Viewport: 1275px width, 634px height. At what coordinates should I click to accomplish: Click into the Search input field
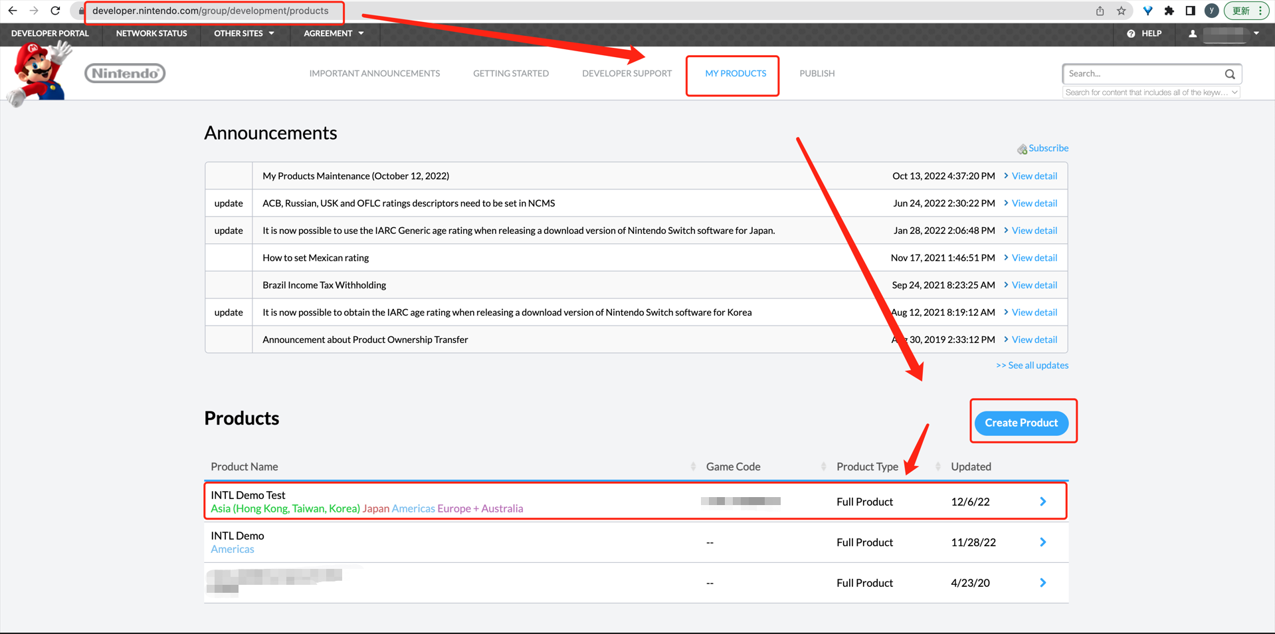(1141, 74)
